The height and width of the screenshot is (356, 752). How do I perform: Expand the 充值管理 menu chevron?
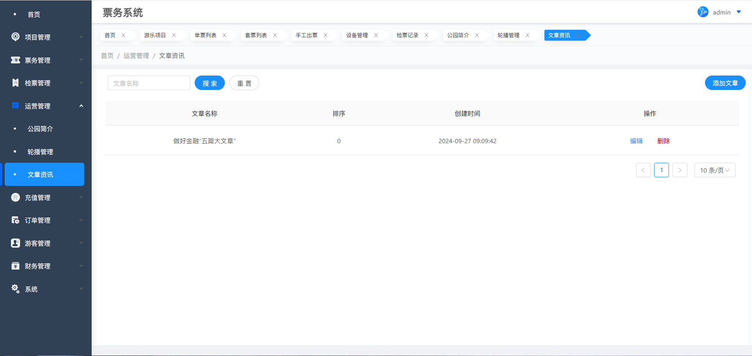click(81, 197)
